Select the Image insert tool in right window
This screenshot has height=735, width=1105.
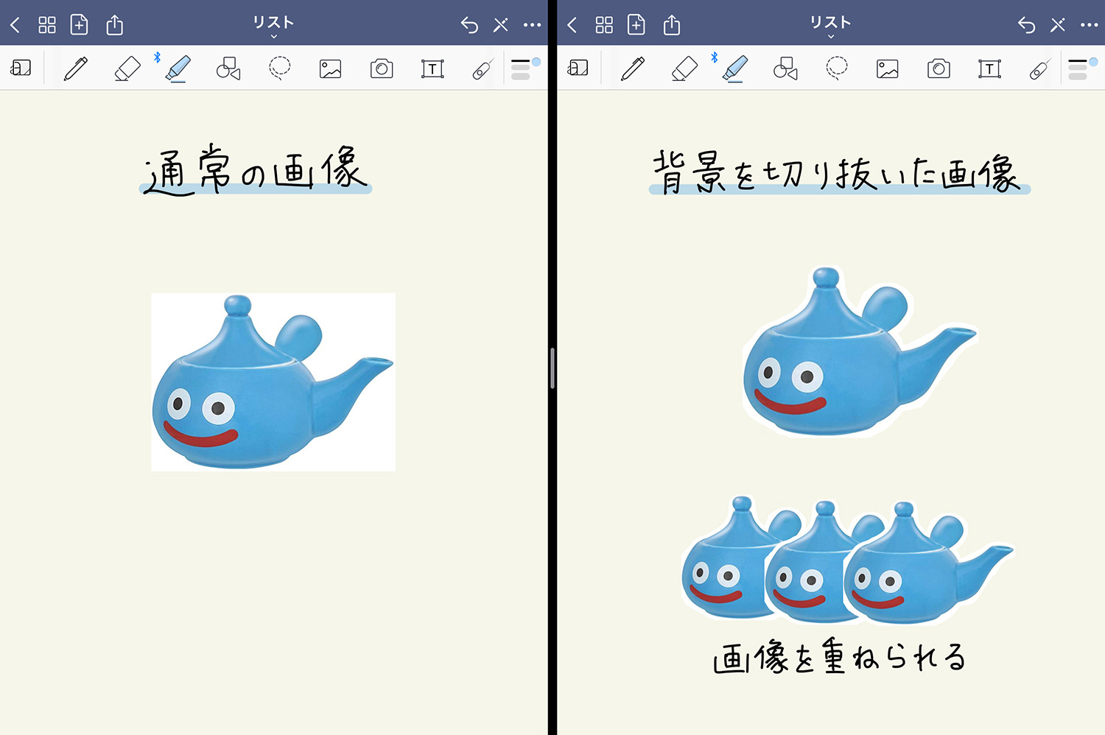coord(887,69)
